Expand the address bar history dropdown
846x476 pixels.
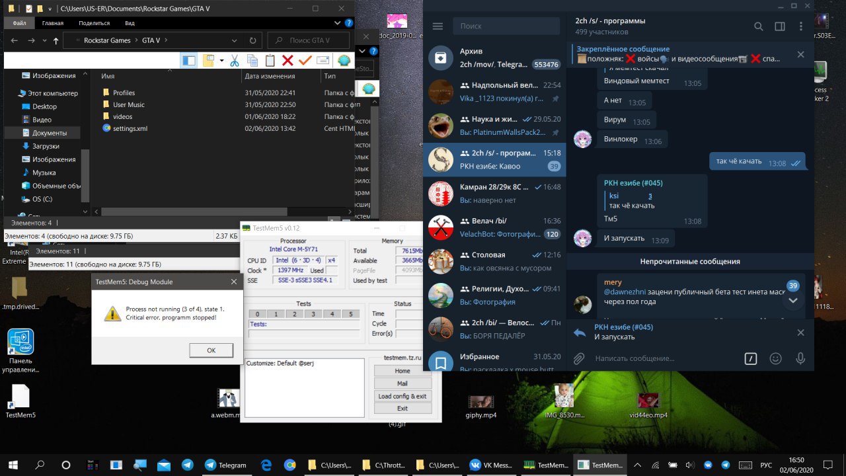click(x=235, y=40)
